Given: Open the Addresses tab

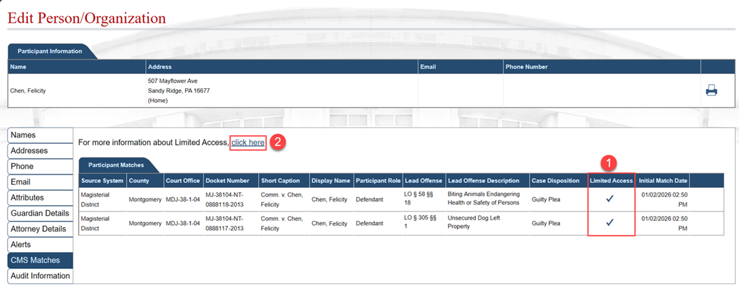Looking at the screenshot, I should (x=29, y=151).
